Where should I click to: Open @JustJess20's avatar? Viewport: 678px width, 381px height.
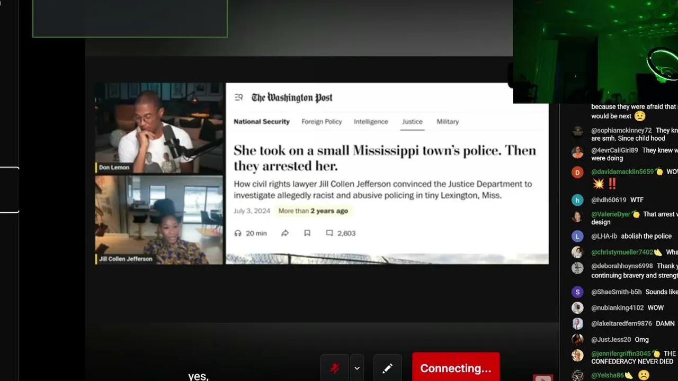(577, 340)
